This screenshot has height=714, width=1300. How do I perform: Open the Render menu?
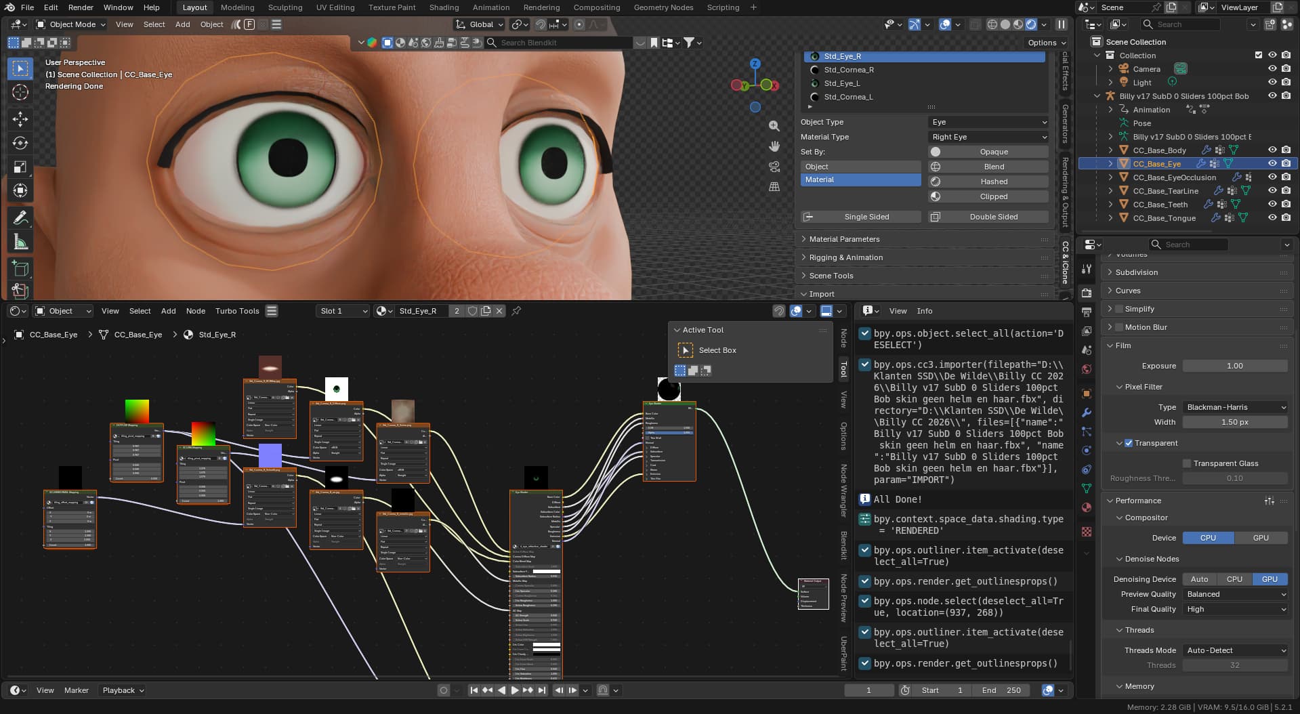81,7
